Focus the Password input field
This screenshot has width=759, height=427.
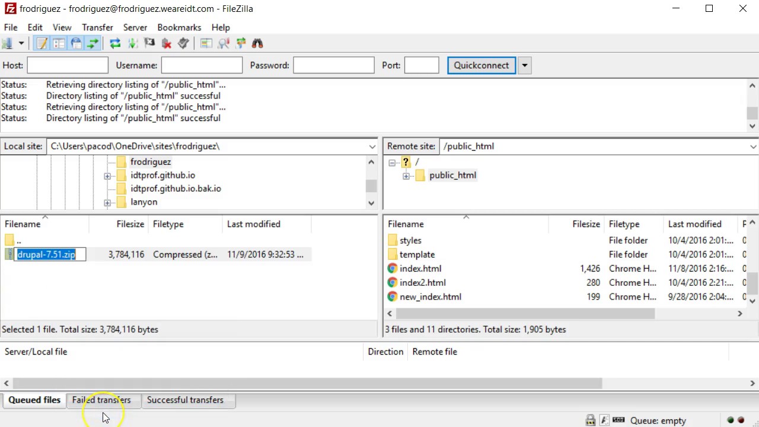pyautogui.click(x=334, y=65)
